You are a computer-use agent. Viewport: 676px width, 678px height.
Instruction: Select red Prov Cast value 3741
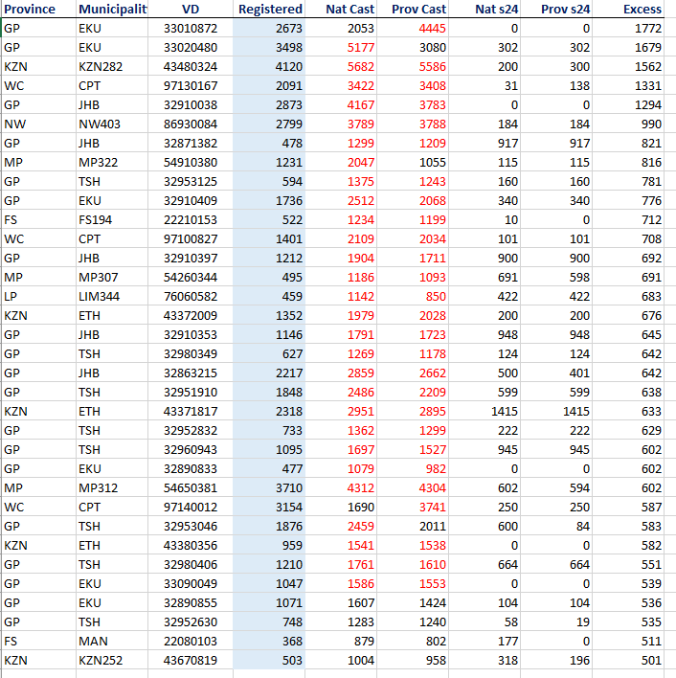point(432,508)
